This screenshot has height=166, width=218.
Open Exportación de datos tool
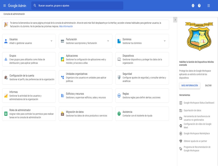[x=192, y=111]
